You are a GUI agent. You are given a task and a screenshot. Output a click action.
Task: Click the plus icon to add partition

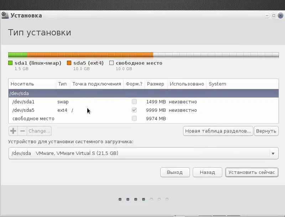click(13, 131)
